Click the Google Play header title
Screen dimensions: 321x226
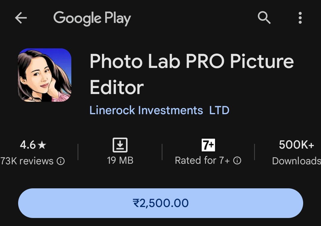(92, 18)
